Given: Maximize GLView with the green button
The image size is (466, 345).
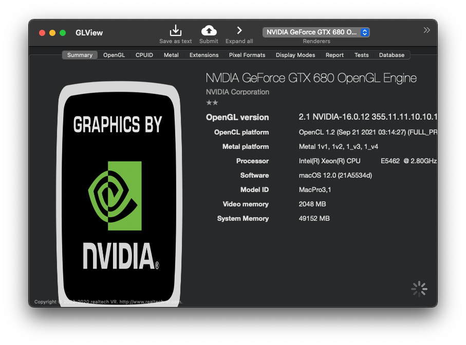Looking at the screenshot, I should (x=63, y=33).
